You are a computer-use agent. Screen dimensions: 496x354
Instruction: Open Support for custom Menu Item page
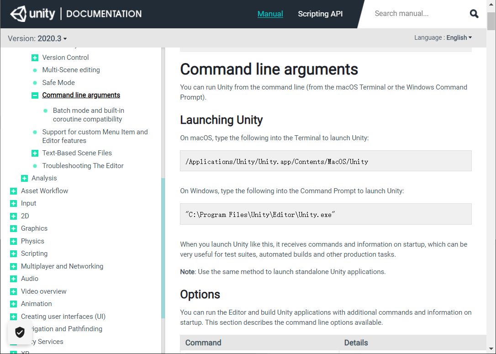[x=95, y=136]
